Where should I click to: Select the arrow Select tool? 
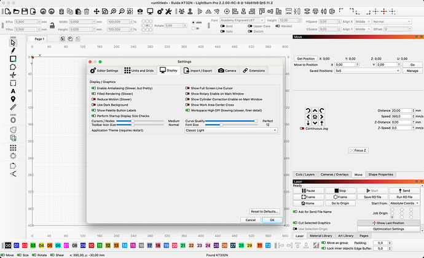pyautogui.click(x=13, y=42)
